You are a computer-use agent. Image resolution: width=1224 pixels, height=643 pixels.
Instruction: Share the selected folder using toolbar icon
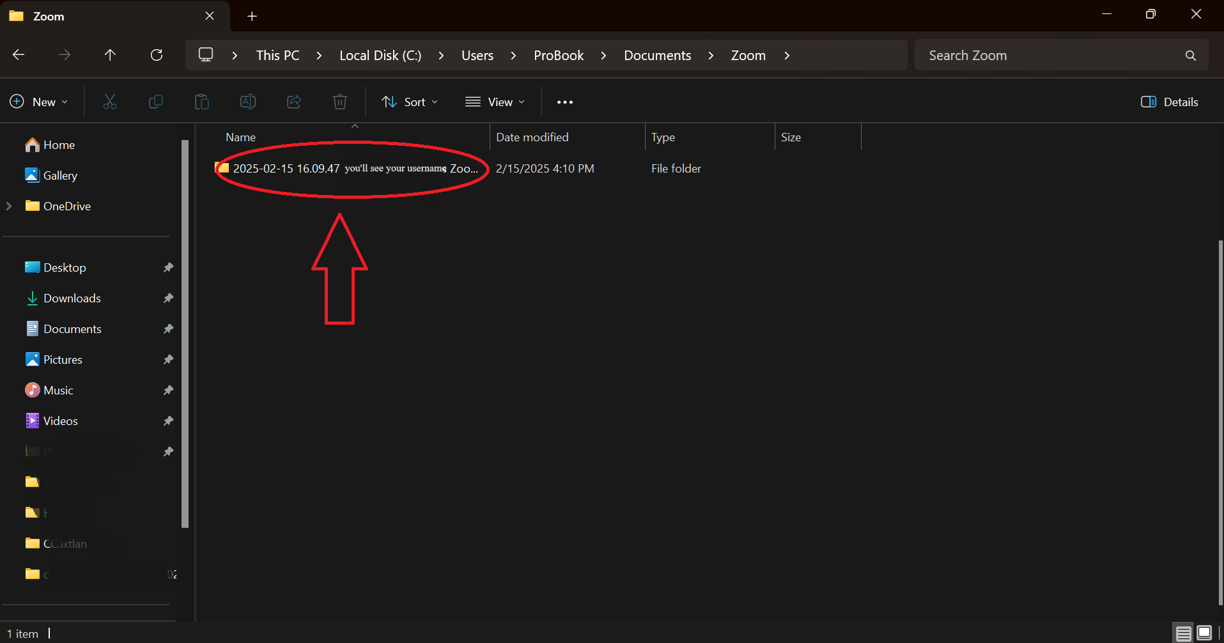pyautogui.click(x=293, y=102)
